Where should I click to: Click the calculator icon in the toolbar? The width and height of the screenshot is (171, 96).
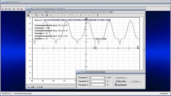point(28,15)
